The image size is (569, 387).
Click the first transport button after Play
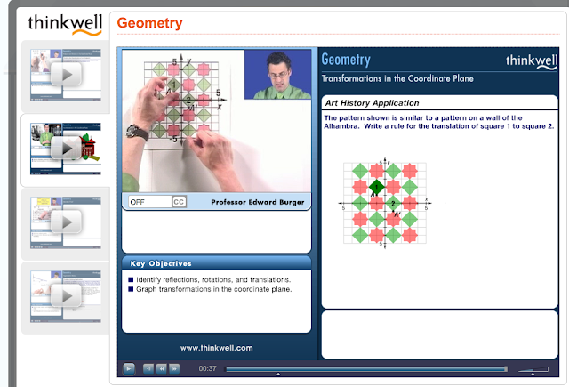[148, 369]
